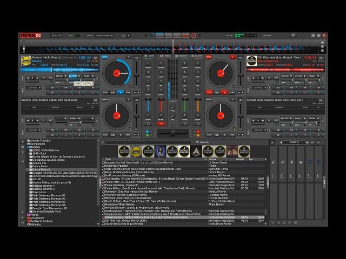346x259 pixels.
Task: Click the SYNC button on the red deck
Action: pos(232,92)
